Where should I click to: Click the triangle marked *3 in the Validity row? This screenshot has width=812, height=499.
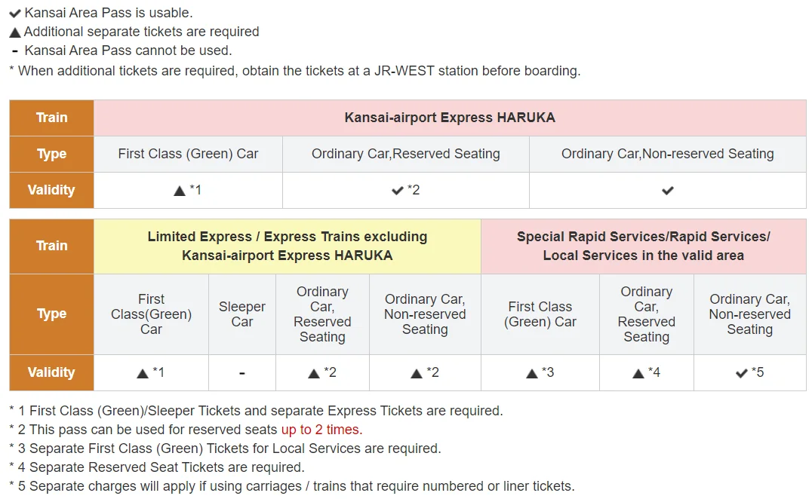532,373
